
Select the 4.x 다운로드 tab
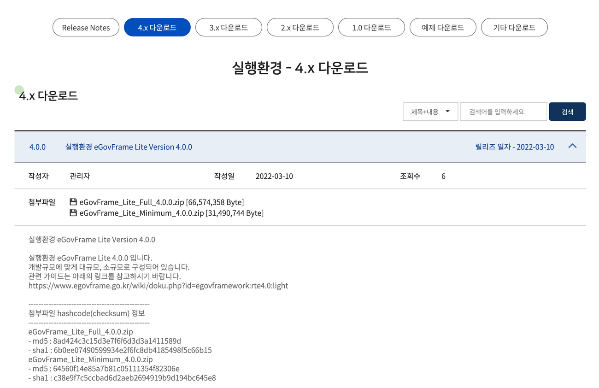coord(157,28)
